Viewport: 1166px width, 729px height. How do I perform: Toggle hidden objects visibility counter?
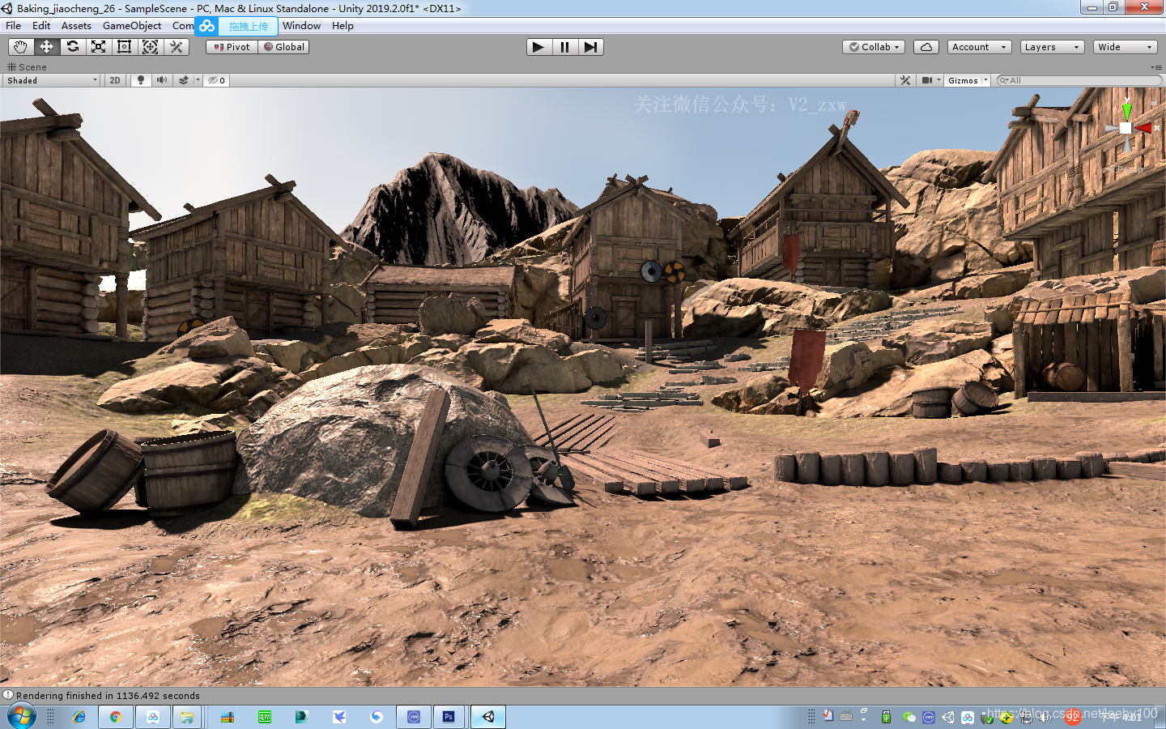(216, 80)
